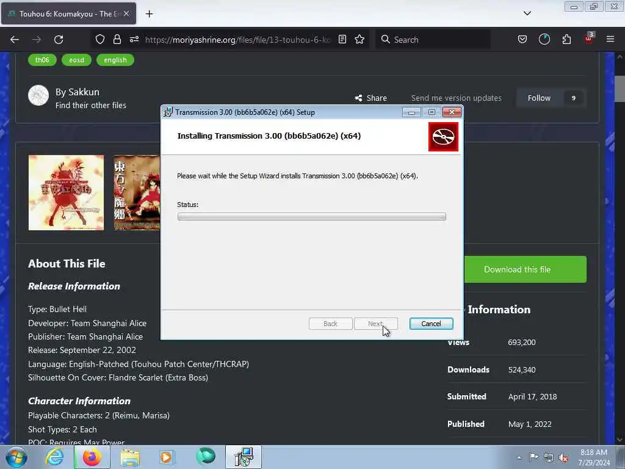The width and height of the screenshot is (625, 469).
Task: Open Pocket save icon
Action: click(522, 39)
